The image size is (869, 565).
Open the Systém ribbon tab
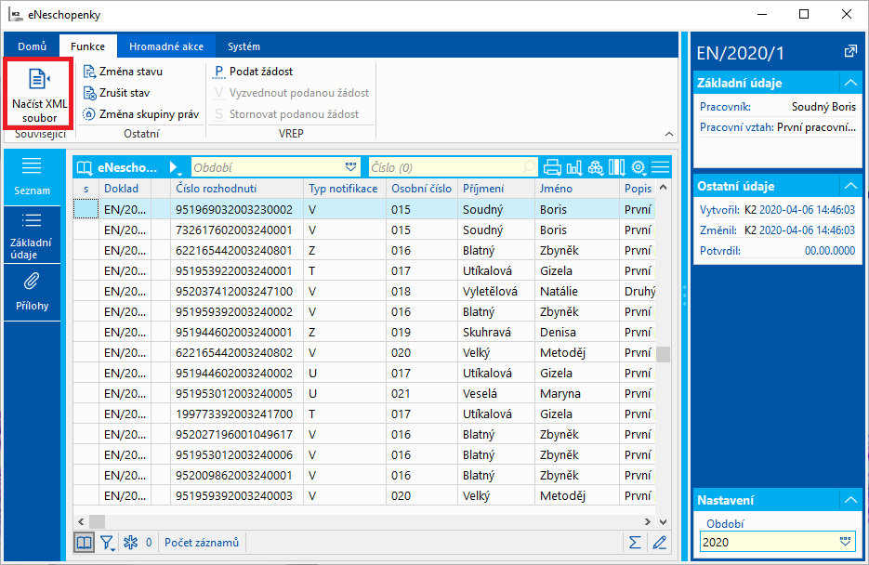pos(244,46)
